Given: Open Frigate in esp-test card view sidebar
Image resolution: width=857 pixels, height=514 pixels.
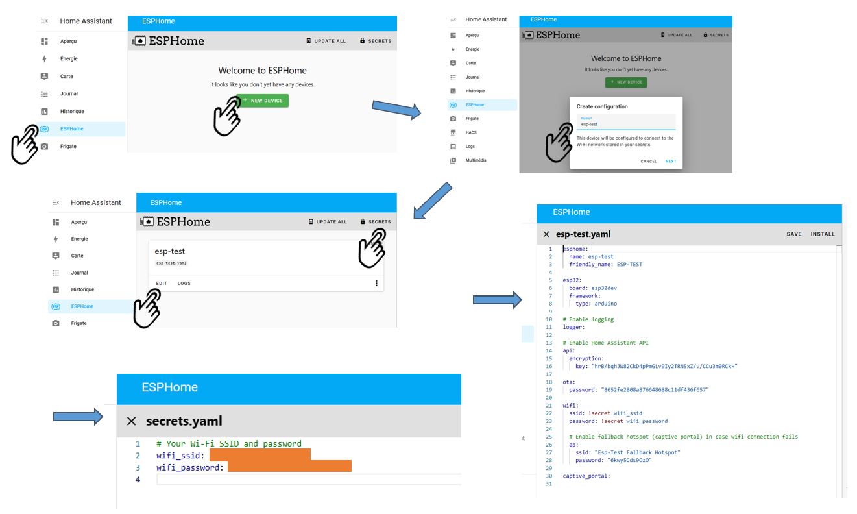Looking at the screenshot, I should (78, 323).
